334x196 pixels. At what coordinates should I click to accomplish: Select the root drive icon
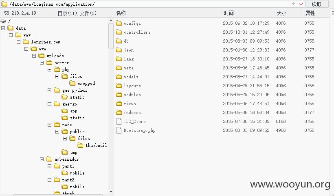click(x=3, y=21)
